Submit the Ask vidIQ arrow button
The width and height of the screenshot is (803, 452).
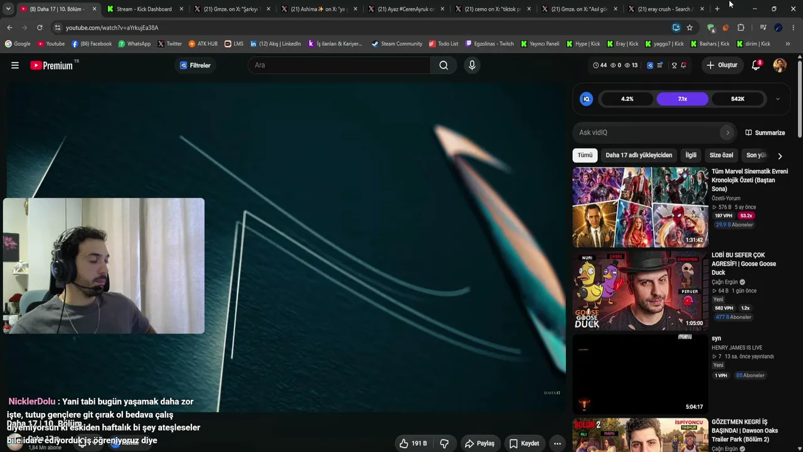pyautogui.click(x=728, y=132)
